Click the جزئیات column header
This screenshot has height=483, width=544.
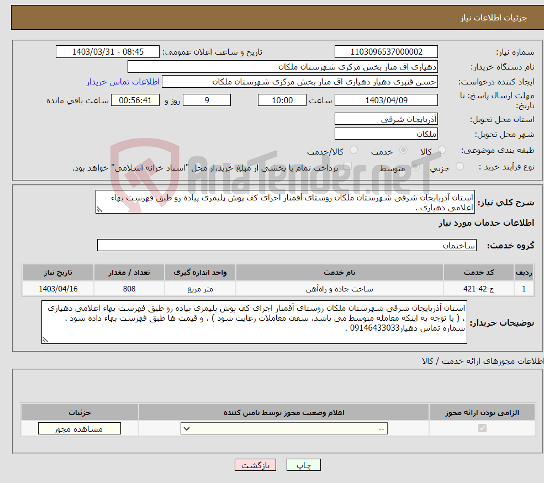(80, 412)
